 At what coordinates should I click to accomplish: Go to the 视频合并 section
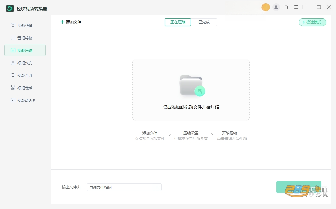[x=25, y=75]
